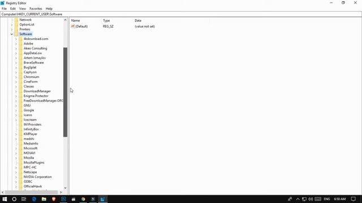
Task: Select the Netscape key
Action: point(30,172)
